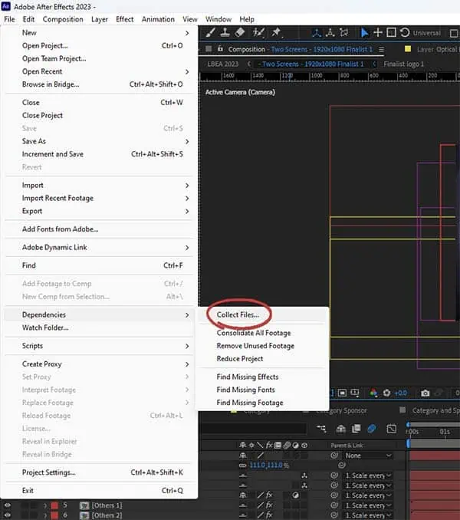The image size is (460, 520).
Task: Toggle fx switch on Others 1 row
Action: coord(269,505)
